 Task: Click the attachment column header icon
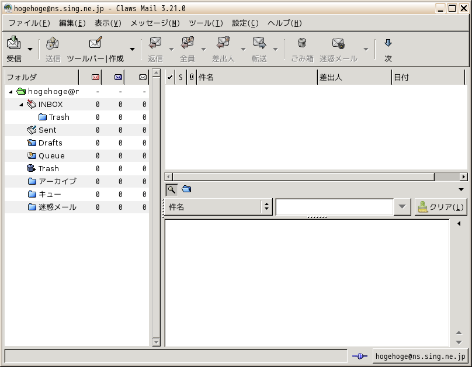pos(192,77)
